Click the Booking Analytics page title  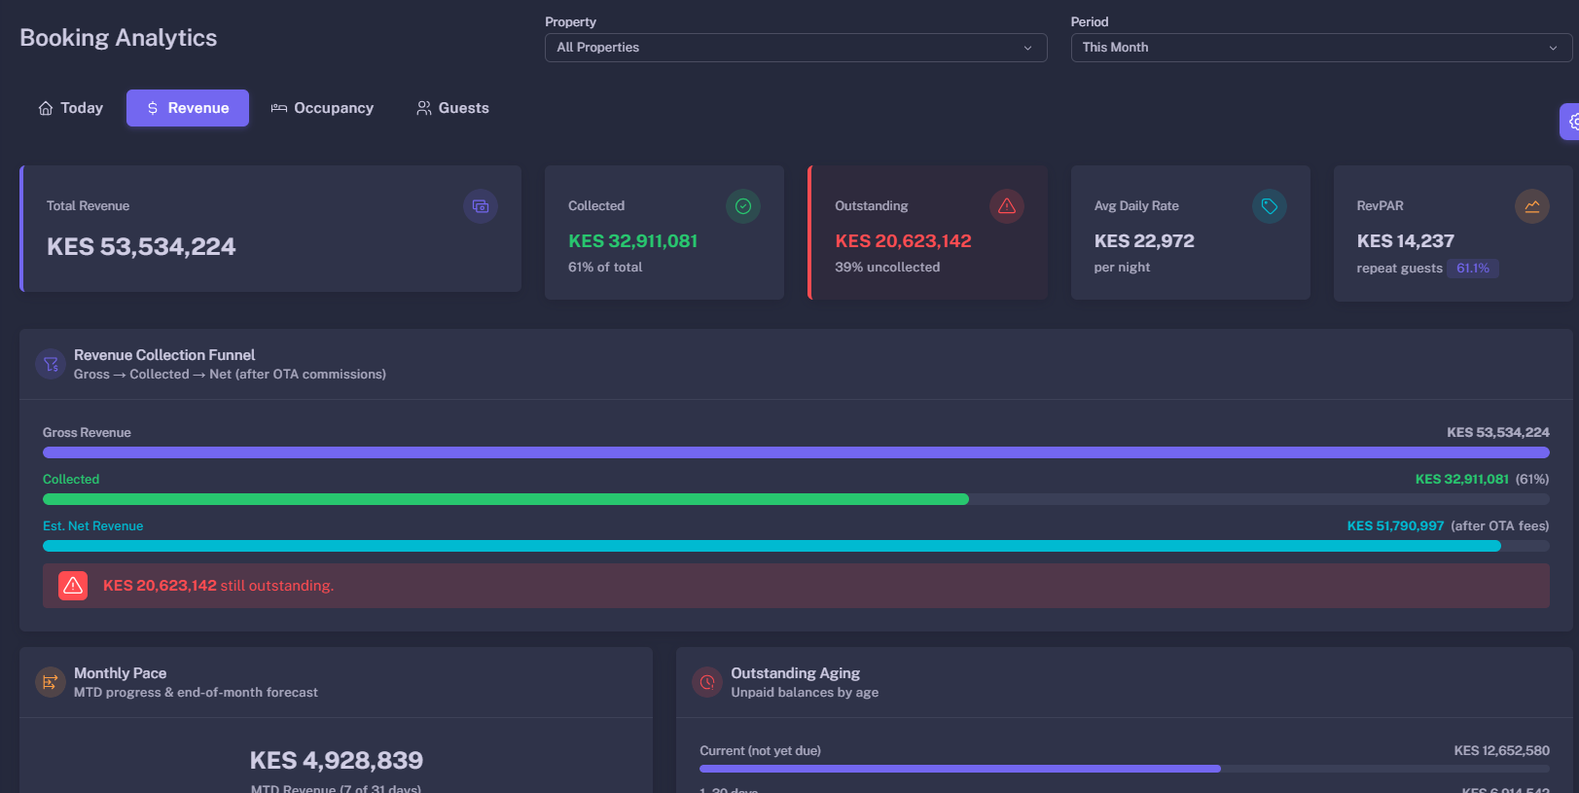[x=119, y=38]
